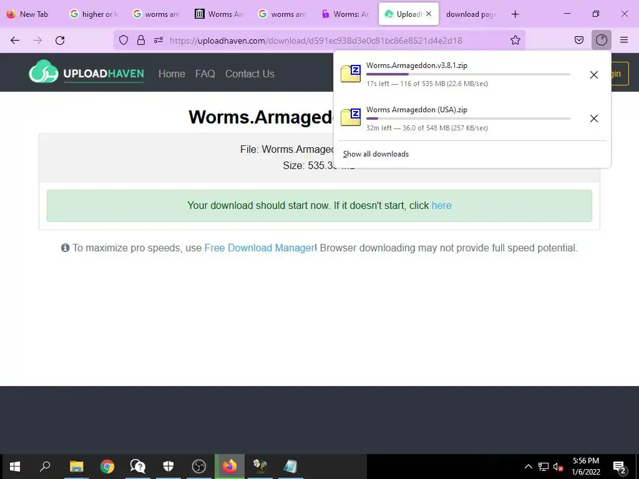Click the Firefox taskbar icon

230,466
